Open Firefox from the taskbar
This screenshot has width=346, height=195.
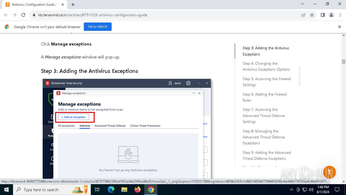(x=137, y=190)
